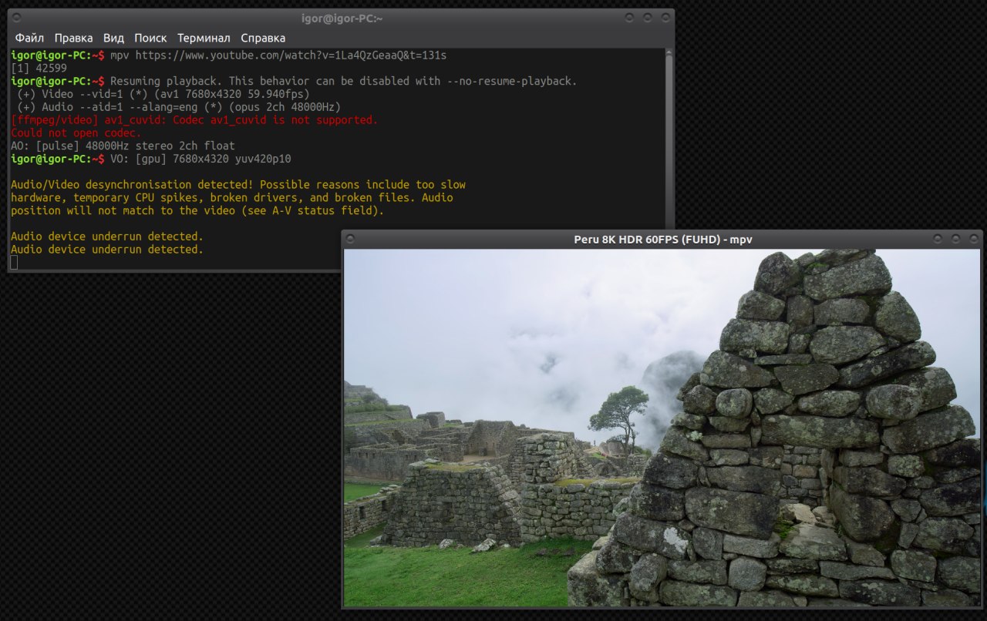Close the terminal window
987x621 pixels.
coord(665,18)
